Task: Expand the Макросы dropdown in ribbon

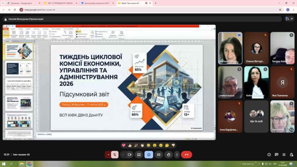Action: (x=121, y=34)
